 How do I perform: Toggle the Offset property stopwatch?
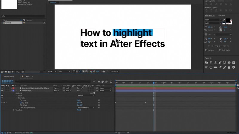pyautogui.click(x=21, y=105)
